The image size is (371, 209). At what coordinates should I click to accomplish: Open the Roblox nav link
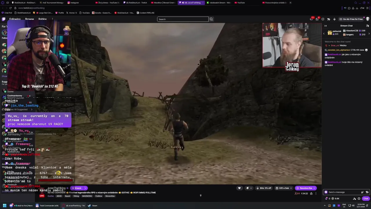[x=43, y=19]
